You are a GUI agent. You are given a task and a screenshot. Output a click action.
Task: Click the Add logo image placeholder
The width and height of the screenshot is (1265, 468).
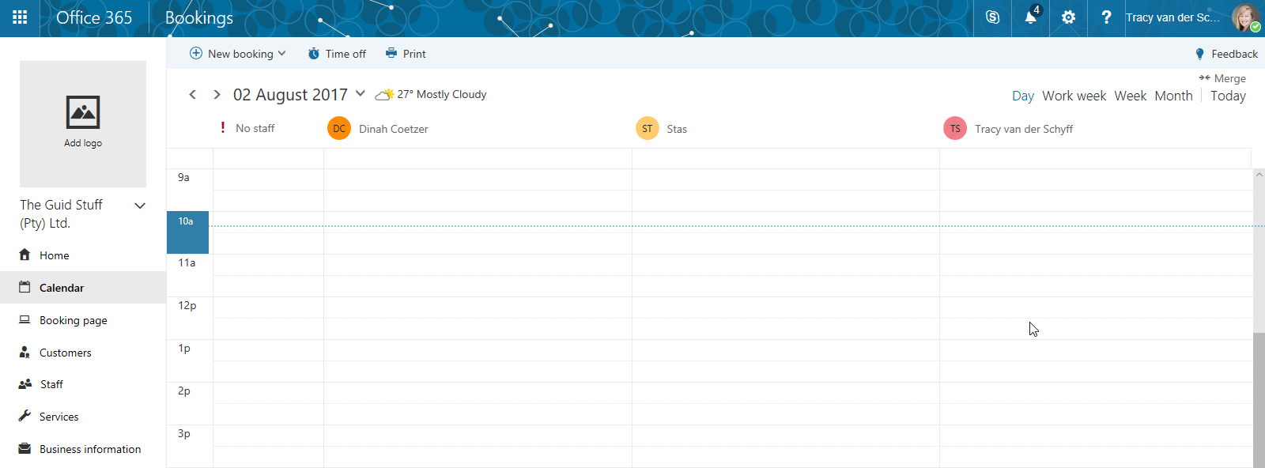point(83,123)
